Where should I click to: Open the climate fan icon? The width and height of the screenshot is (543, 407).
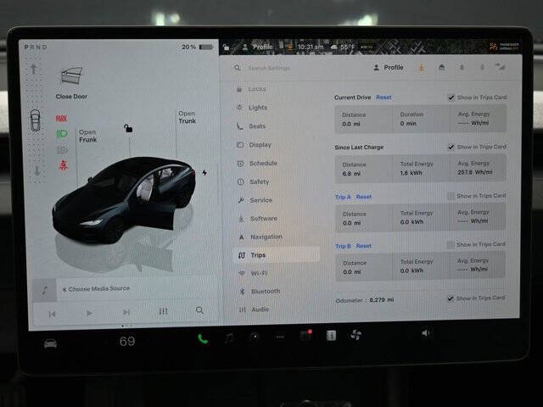tap(356, 335)
